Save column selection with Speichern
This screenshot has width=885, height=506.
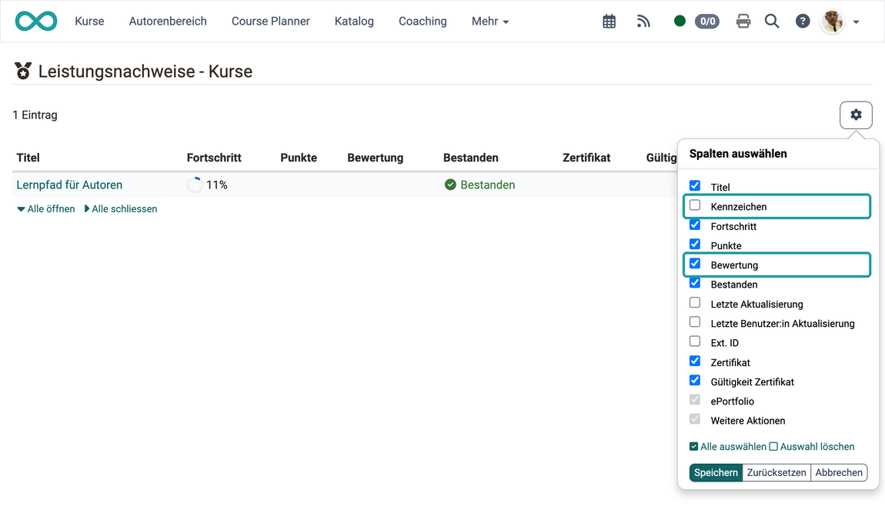coord(716,473)
